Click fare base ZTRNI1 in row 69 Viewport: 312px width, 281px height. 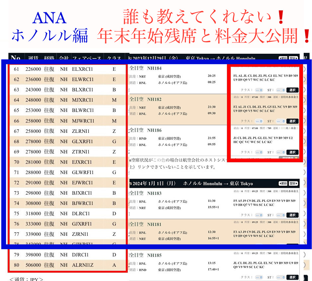(x=81, y=152)
